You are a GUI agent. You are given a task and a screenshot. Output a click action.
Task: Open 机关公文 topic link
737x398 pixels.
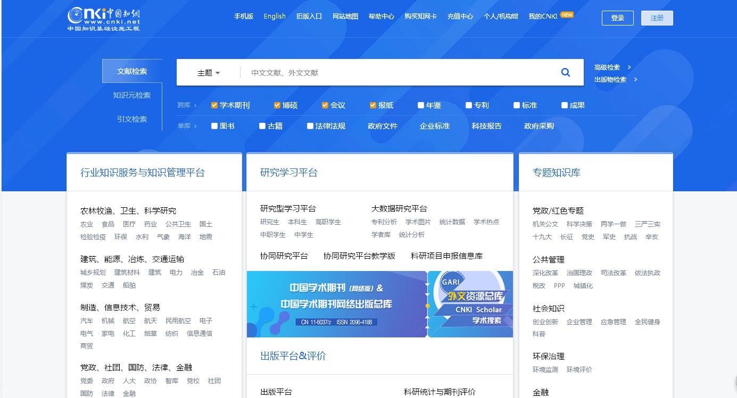(545, 224)
